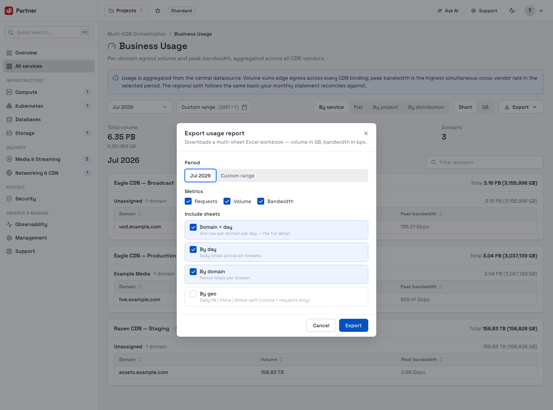
Task: Open the Export dropdown in toolbar
Action: tap(521, 107)
